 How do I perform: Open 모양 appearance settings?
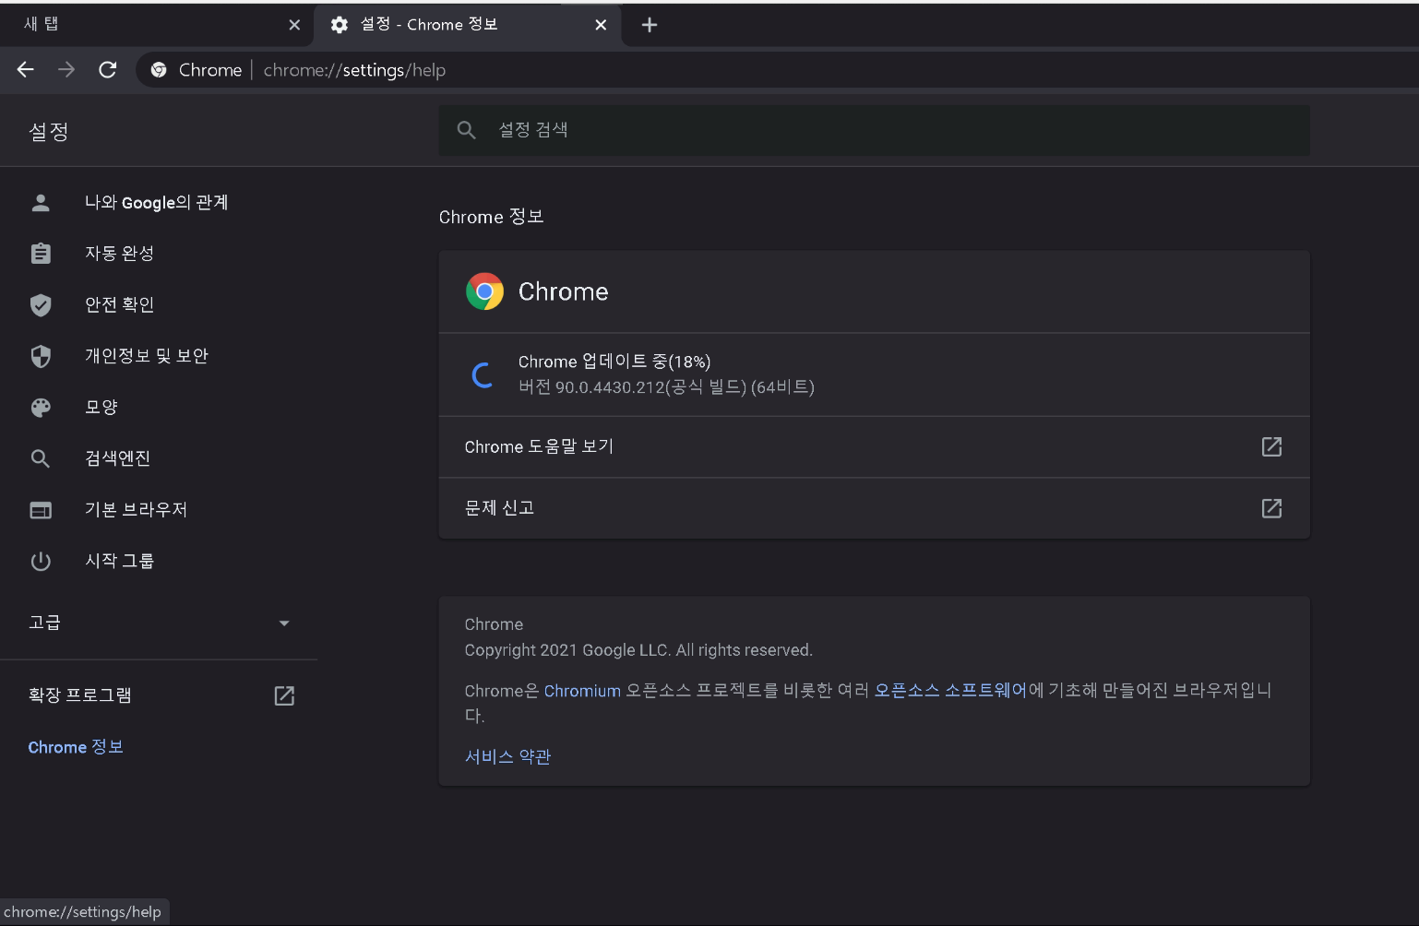click(x=101, y=407)
